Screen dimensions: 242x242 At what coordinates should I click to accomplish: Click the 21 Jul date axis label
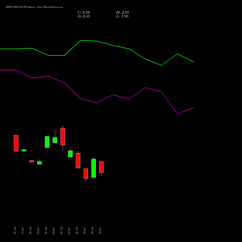38,230
